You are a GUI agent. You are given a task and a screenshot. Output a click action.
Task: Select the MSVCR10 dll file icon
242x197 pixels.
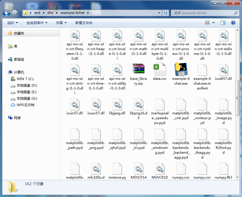[160, 169]
